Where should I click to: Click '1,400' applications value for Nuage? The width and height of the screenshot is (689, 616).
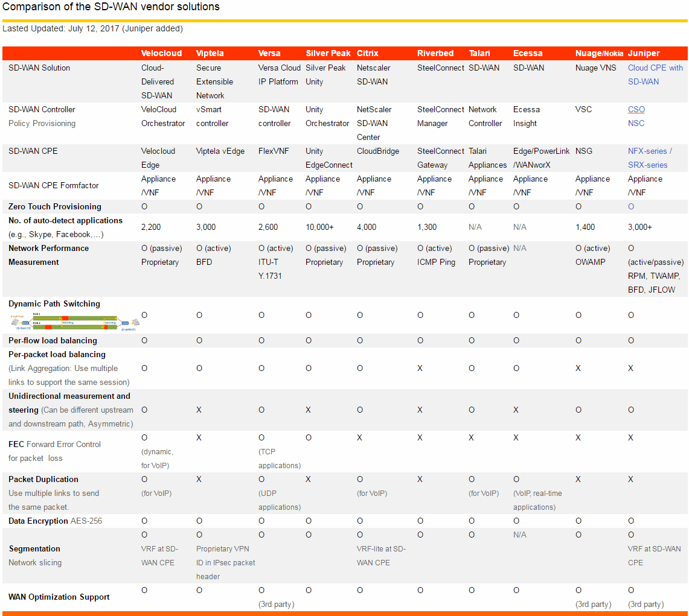(585, 227)
